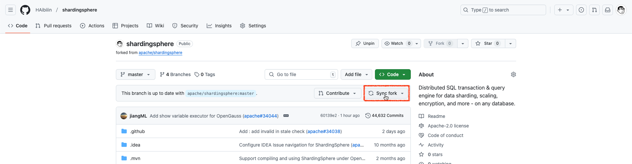Open the apache/shardingsphere upstream link
Screen dimensions: 632x164
tap(160, 53)
